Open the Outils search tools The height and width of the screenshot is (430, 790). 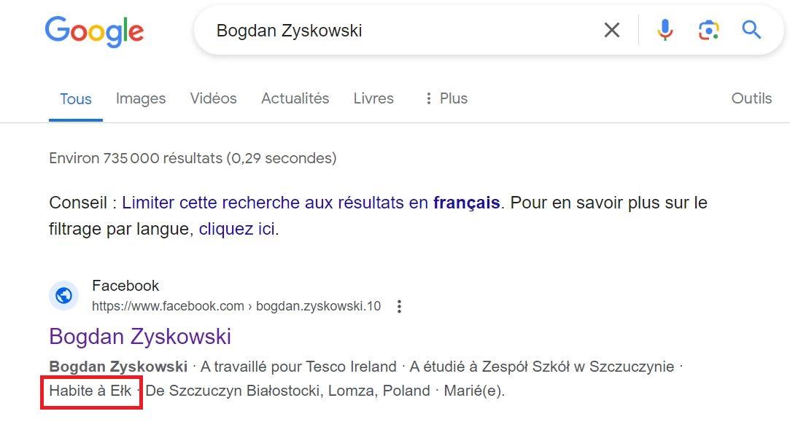point(751,98)
